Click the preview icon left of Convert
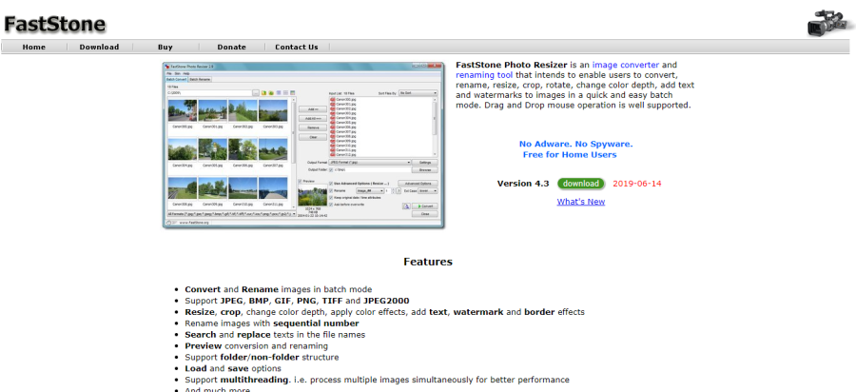Screen dimensions: 856x392 pos(406,206)
